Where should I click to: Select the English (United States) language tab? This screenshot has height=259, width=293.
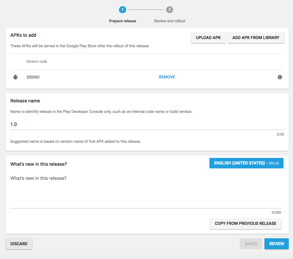click(246, 163)
